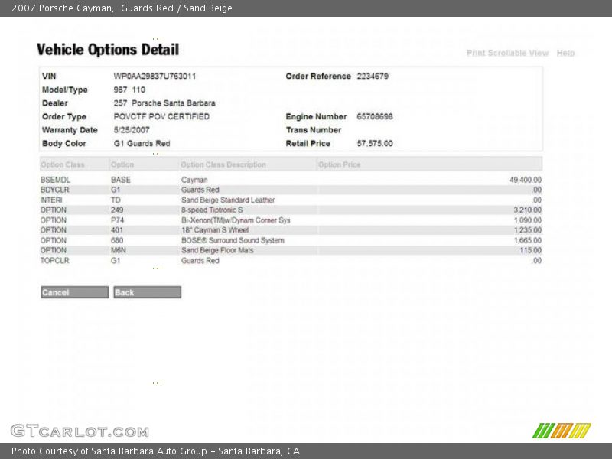
Task: Click the POVCTF POV CERTIFIED order type
Action: (x=161, y=117)
